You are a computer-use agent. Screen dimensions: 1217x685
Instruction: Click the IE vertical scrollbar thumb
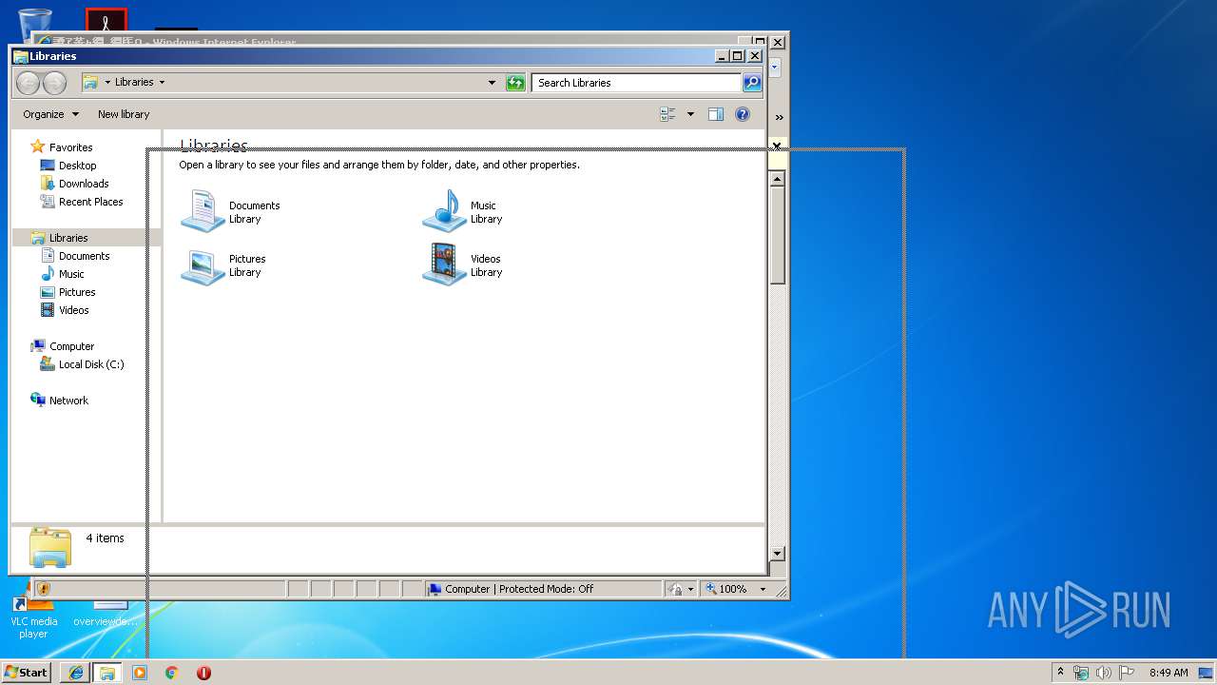click(777, 236)
